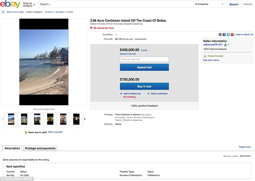The image size is (255, 181).
Task: Click the green plus to follow seller
Action: (x=205, y=56)
